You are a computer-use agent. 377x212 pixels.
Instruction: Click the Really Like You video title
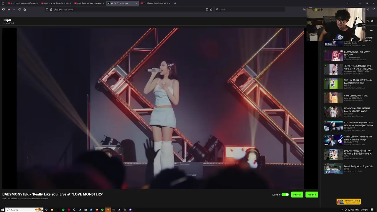[53, 194]
